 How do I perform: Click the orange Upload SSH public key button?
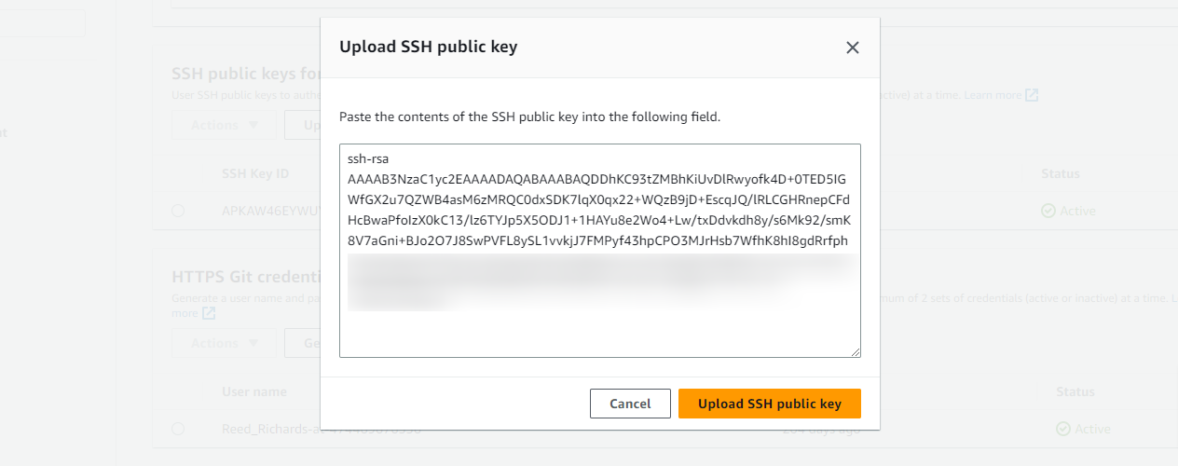click(x=770, y=404)
